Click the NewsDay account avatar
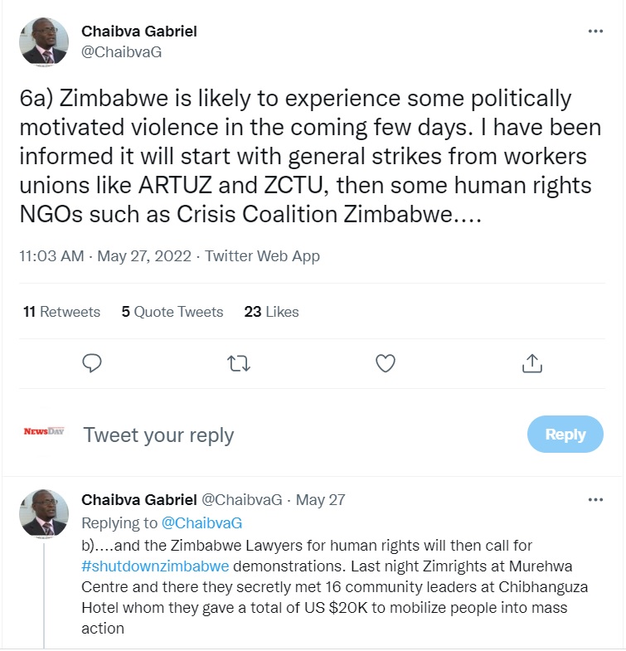This screenshot has height=651, width=626. [44, 432]
